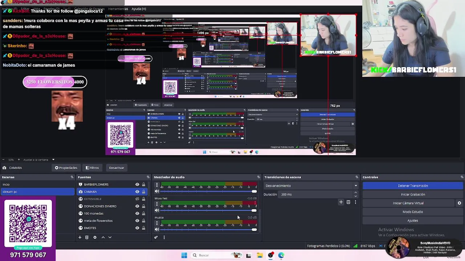Toggle lock on meta de flowersitos source
The width and height of the screenshot is (465, 261).
tap(143, 221)
